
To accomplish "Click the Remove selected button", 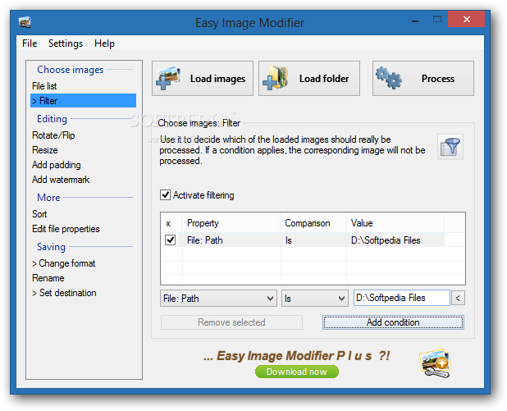I will (x=231, y=322).
